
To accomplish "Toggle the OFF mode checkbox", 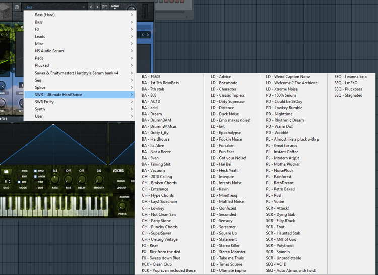I will 19,182.
